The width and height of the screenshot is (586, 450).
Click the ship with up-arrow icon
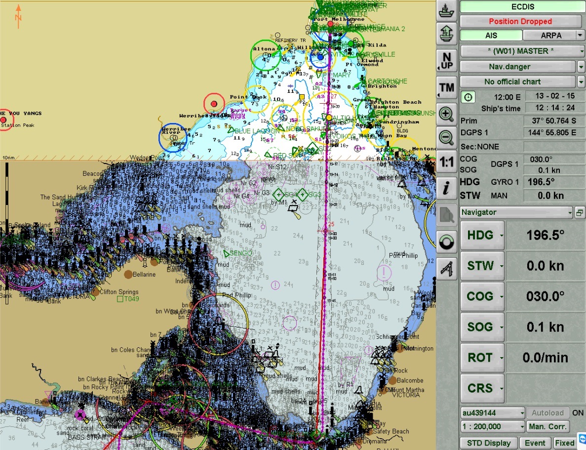click(446, 34)
